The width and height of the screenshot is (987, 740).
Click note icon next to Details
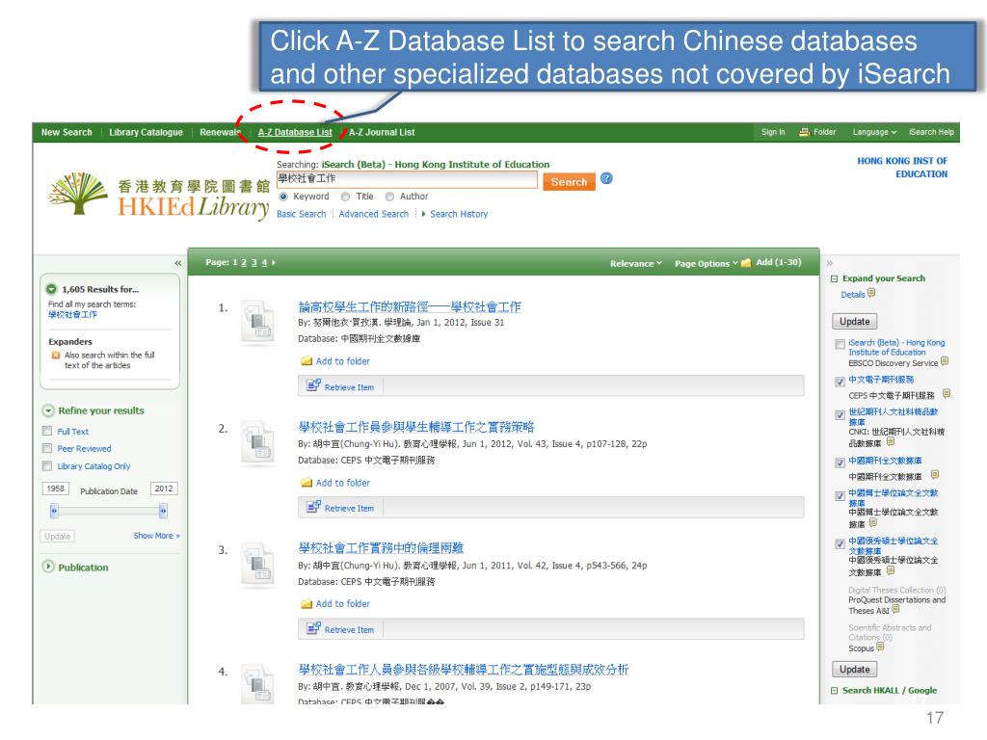(871, 293)
